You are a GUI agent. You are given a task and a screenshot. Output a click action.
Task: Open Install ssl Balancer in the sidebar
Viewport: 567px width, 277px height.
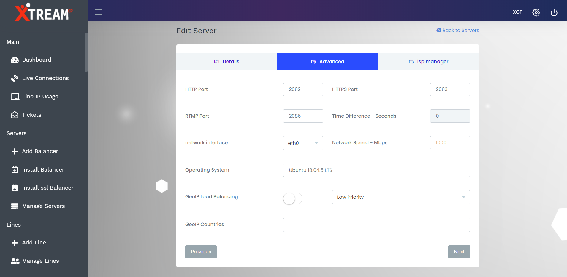tap(48, 188)
